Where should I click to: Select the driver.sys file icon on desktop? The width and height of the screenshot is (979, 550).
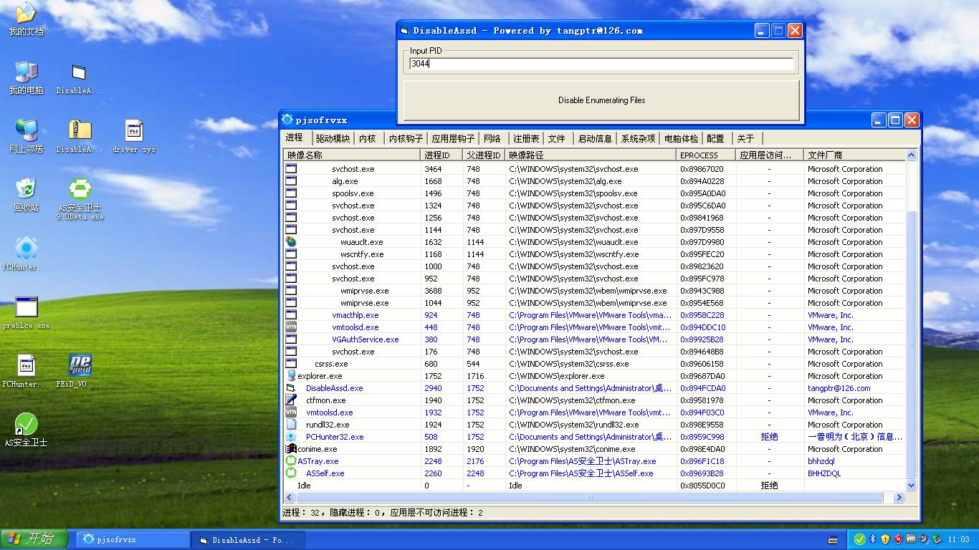click(x=133, y=130)
